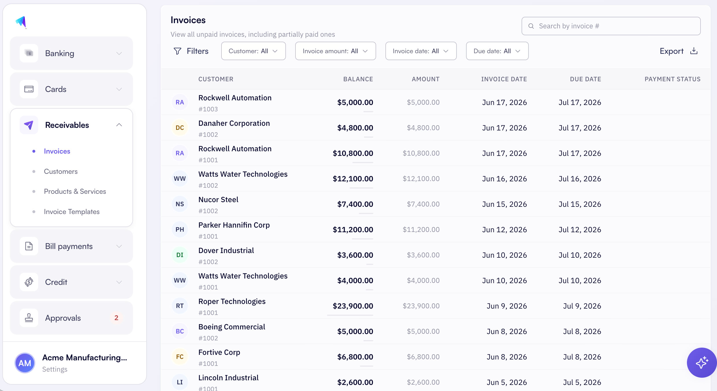717x391 pixels.
Task: Click the Jul 9, 2026 due date
Action: click(582, 306)
